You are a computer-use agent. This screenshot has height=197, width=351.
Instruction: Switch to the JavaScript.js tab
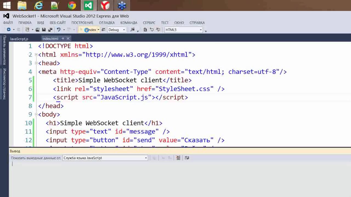pos(19,39)
